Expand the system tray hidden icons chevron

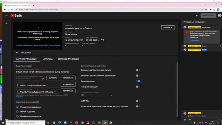pyautogui.click(x=191, y=123)
